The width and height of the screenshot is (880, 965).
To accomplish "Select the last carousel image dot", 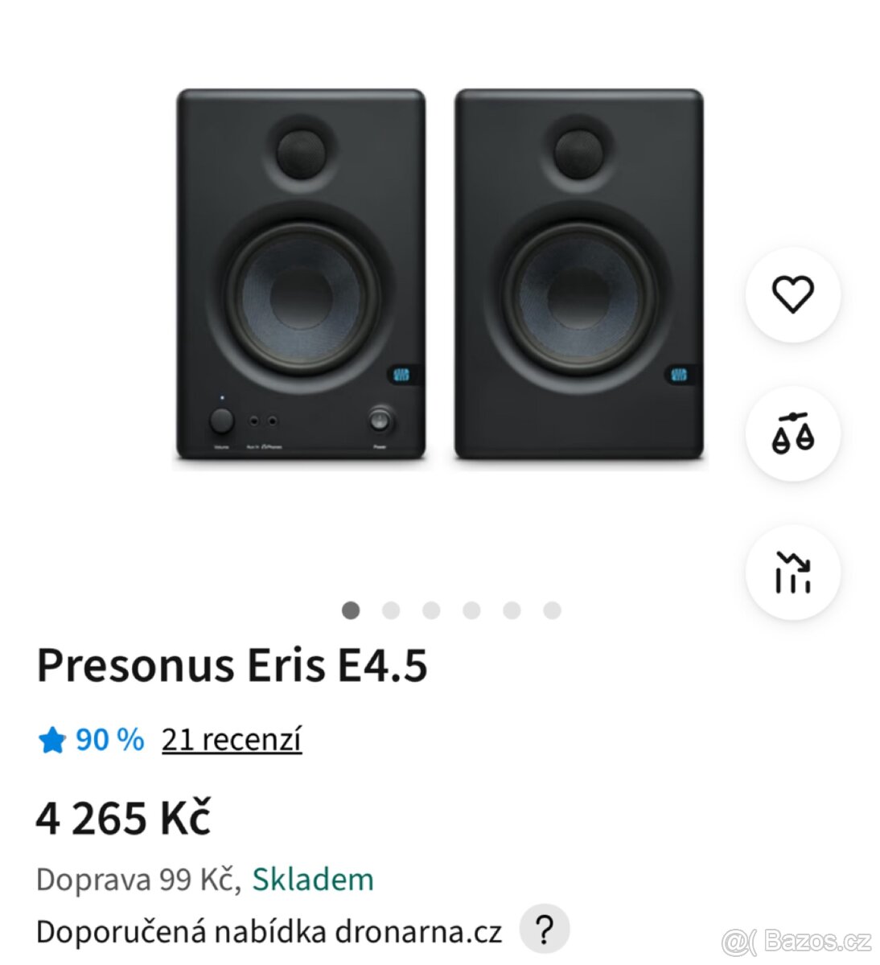I will pyautogui.click(x=552, y=610).
